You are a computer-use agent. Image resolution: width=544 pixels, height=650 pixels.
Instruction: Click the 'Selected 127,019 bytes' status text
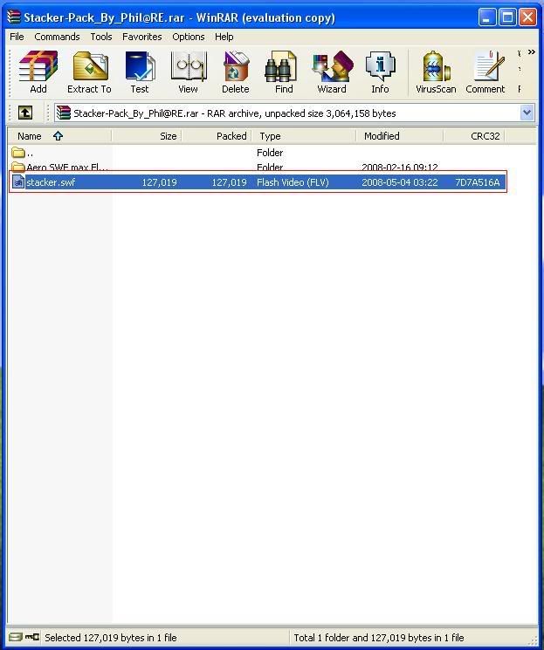coord(110,638)
